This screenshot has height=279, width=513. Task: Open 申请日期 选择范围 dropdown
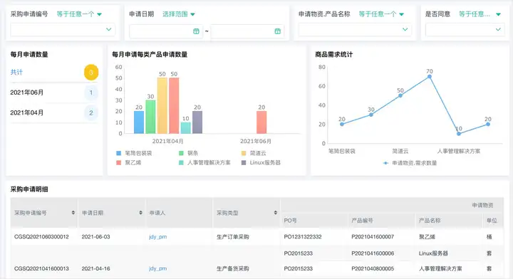pyautogui.click(x=179, y=14)
